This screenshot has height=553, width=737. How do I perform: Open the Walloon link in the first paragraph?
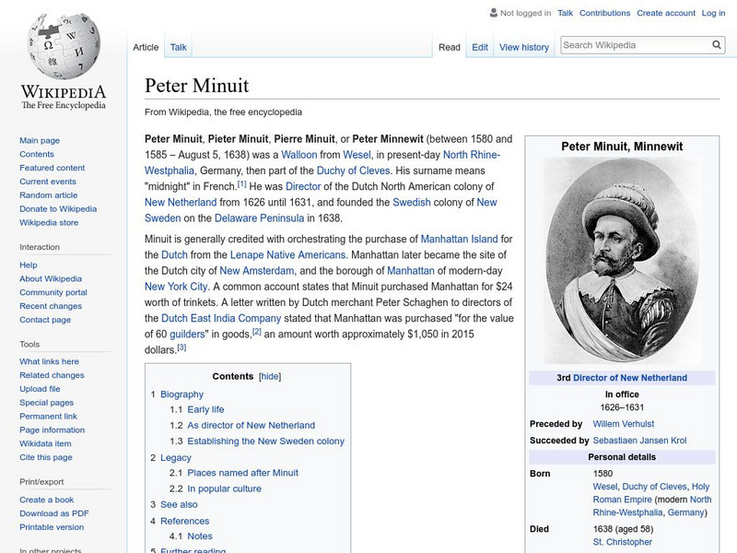tap(301, 153)
